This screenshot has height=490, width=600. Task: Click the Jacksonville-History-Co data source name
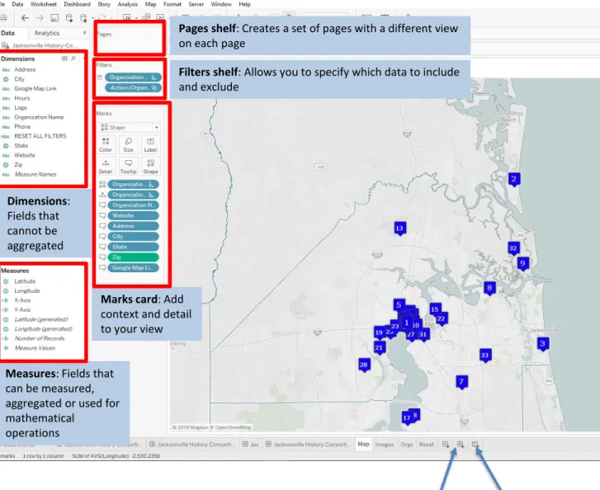pos(45,45)
